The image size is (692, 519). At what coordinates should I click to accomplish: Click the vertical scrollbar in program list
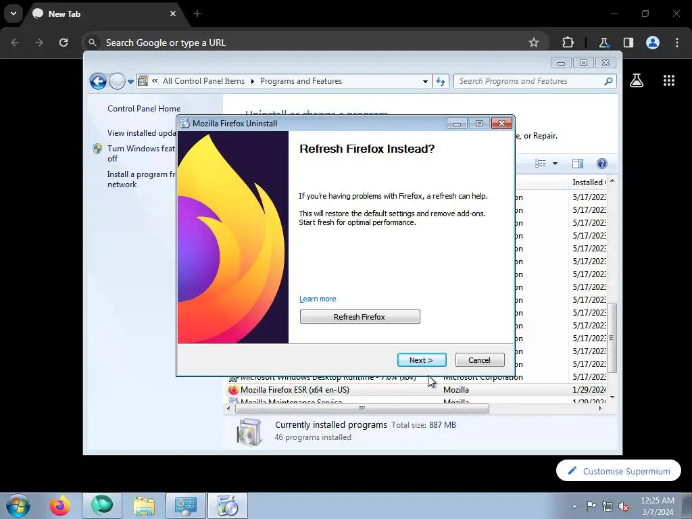pyautogui.click(x=612, y=338)
